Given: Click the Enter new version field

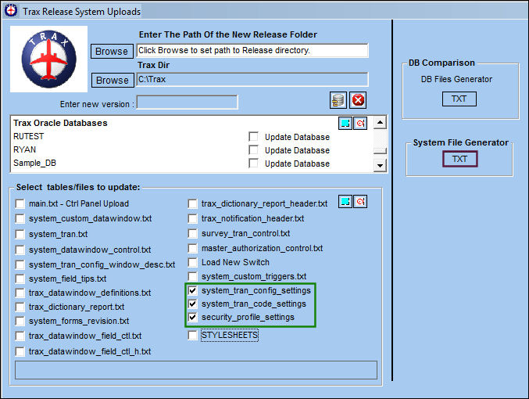Looking at the screenshot, I should (x=188, y=102).
